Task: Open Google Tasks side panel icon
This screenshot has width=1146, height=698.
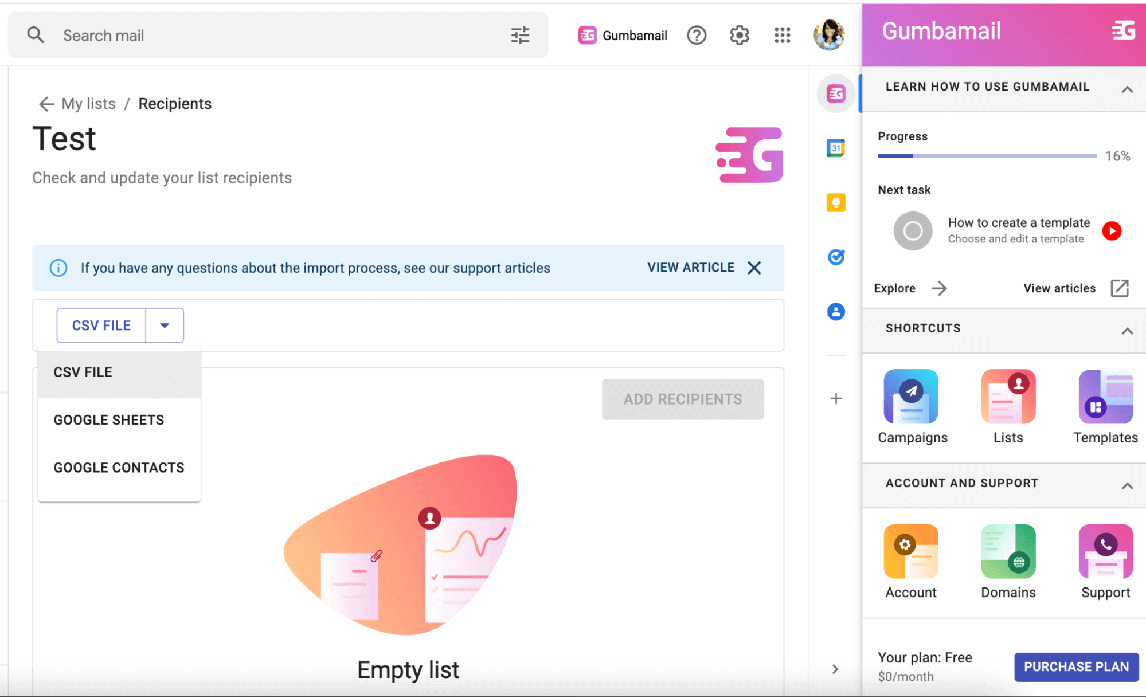Action: 836,257
